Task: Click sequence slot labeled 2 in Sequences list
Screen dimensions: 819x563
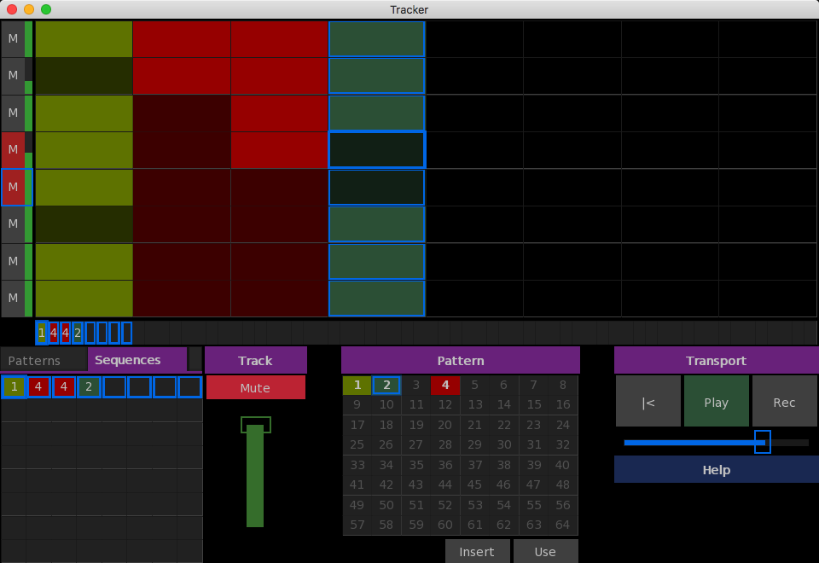Action: (90, 387)
